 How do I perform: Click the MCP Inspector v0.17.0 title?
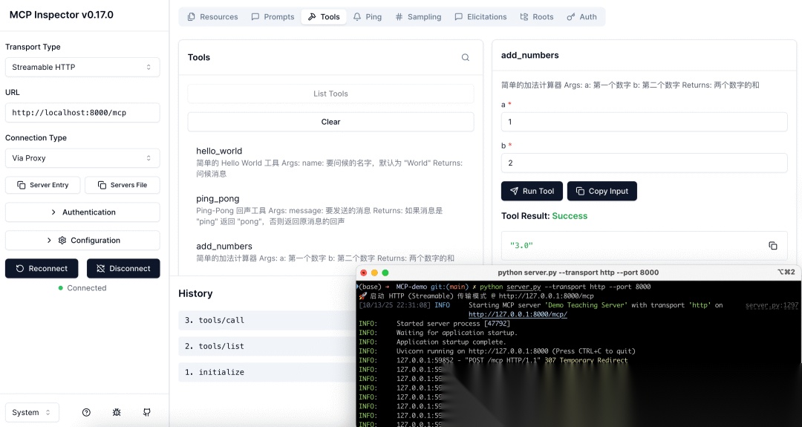pos(62,15)
